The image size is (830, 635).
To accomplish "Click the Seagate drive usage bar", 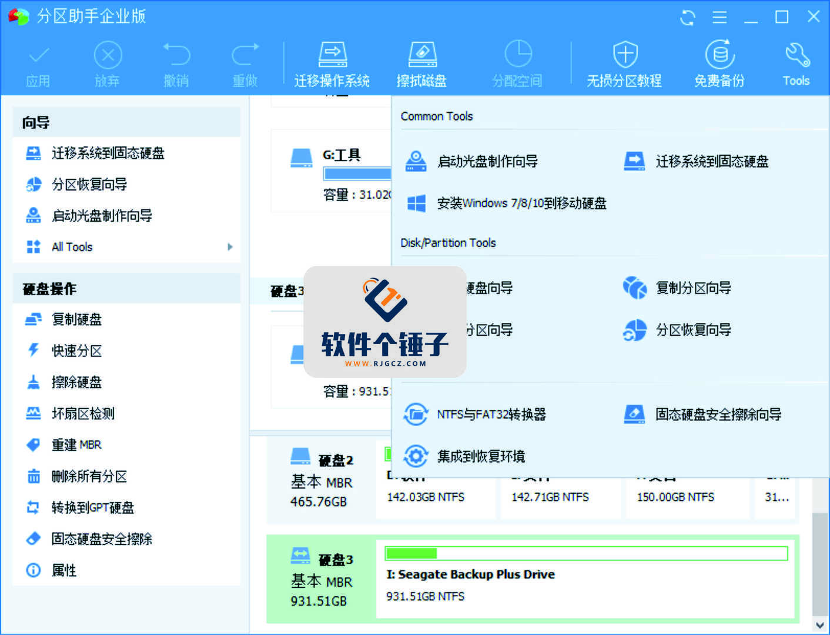I will pyautogui.click(x=586, y=553).
